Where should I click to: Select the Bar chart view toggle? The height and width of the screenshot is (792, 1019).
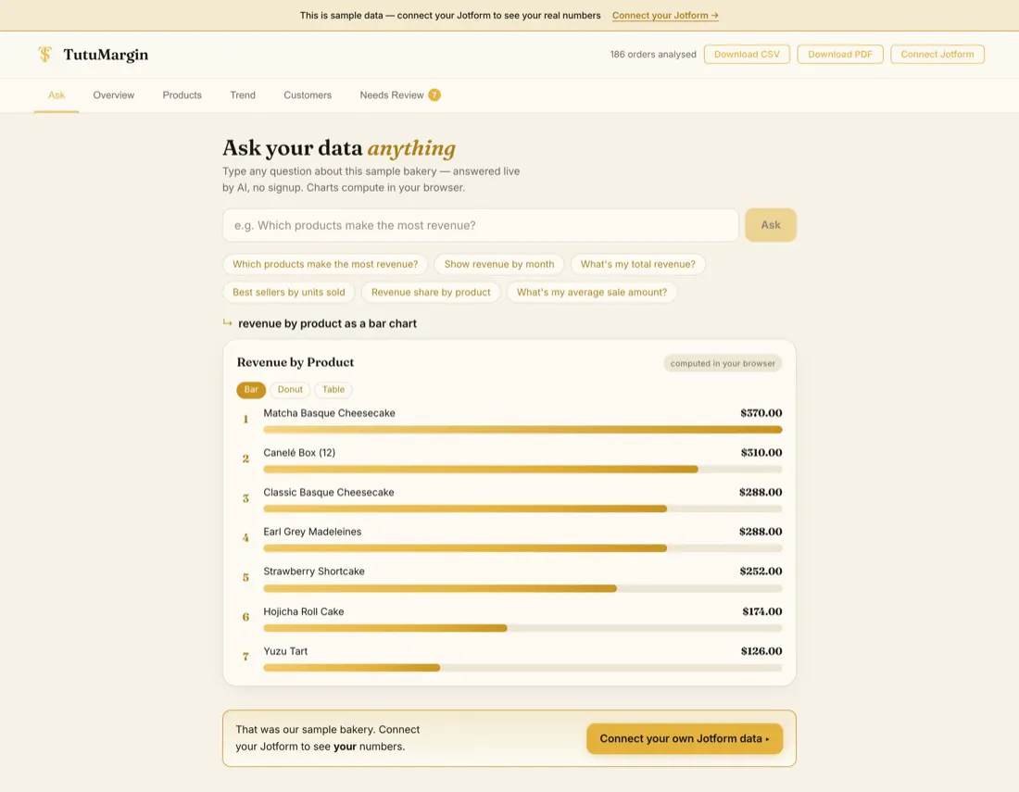pyautogui.click(x=251, y=390)
